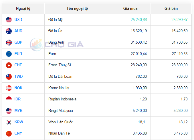Select the CHF currency code link
Viewport: 194px width, 140px height.
click(18, 65)
